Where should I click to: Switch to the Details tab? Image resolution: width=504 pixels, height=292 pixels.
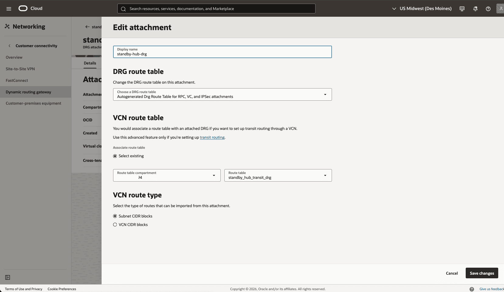tap(90, 63)
